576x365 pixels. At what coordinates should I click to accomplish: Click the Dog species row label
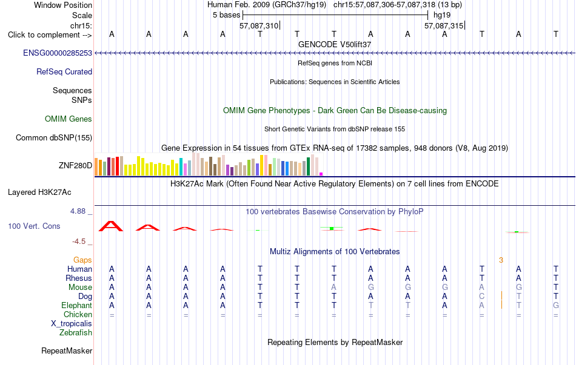pos(85,297)
